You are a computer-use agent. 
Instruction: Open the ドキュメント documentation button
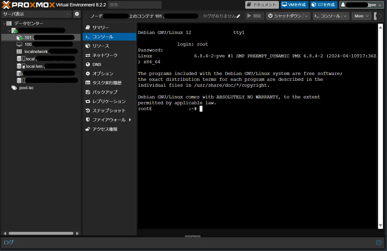coord(262,5)
